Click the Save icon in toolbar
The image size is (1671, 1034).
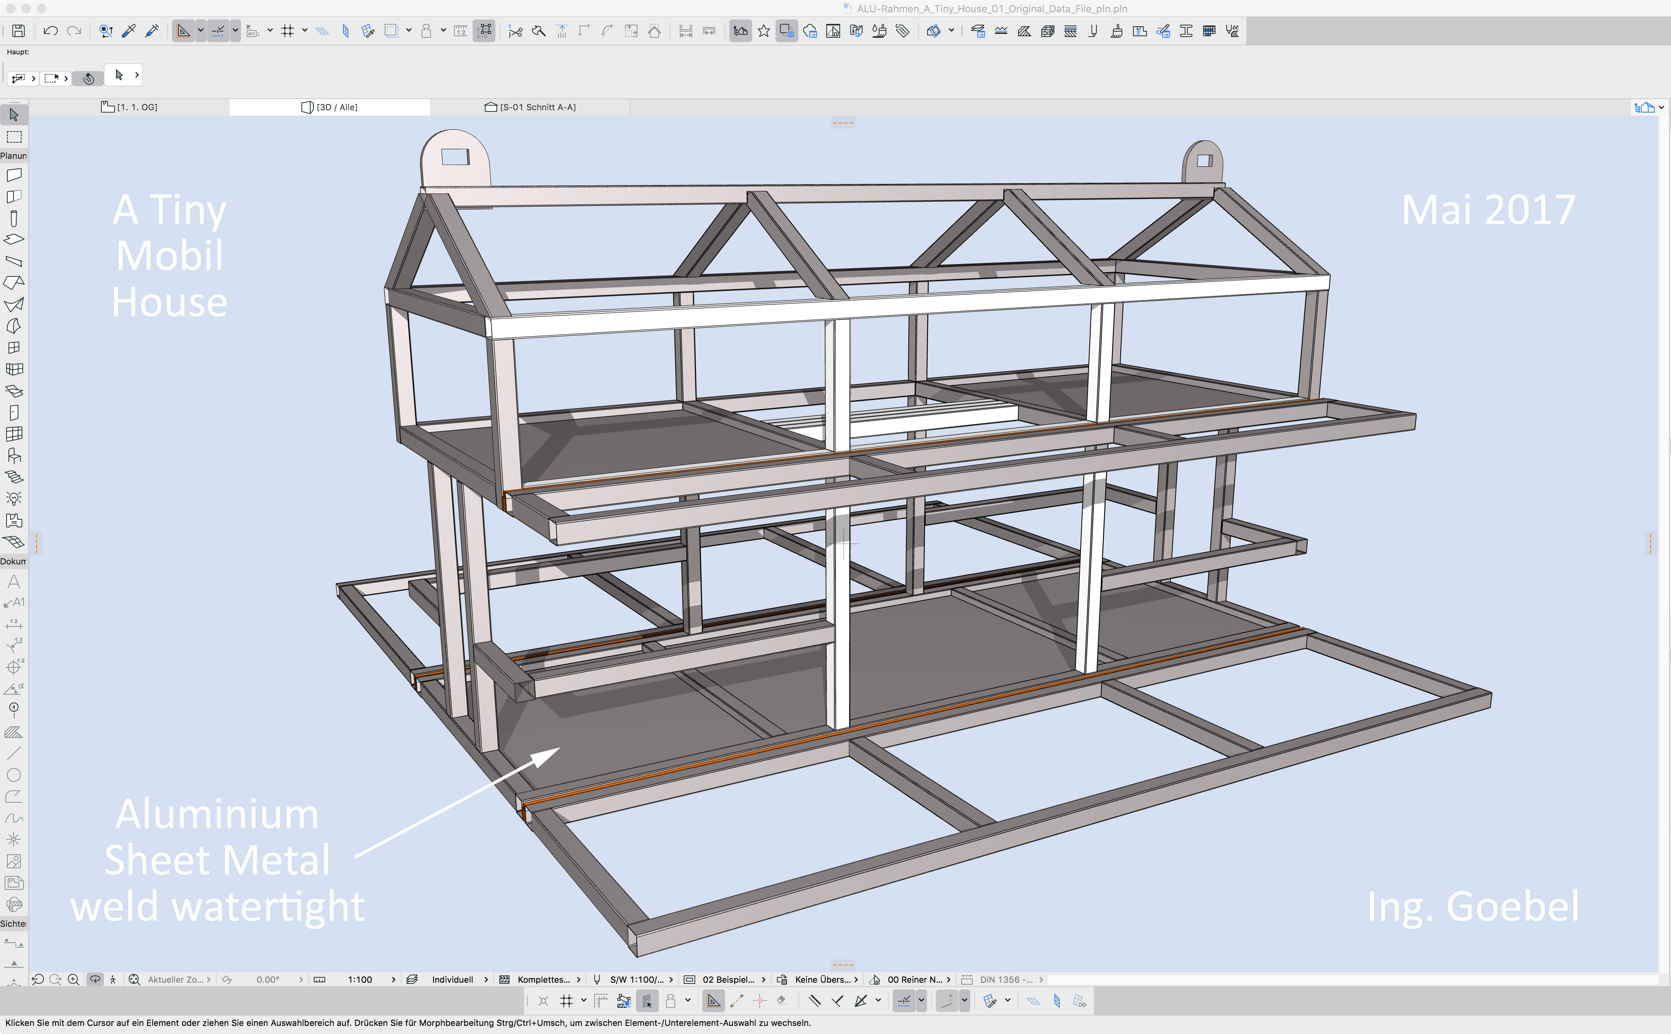(x=18, y=31)
